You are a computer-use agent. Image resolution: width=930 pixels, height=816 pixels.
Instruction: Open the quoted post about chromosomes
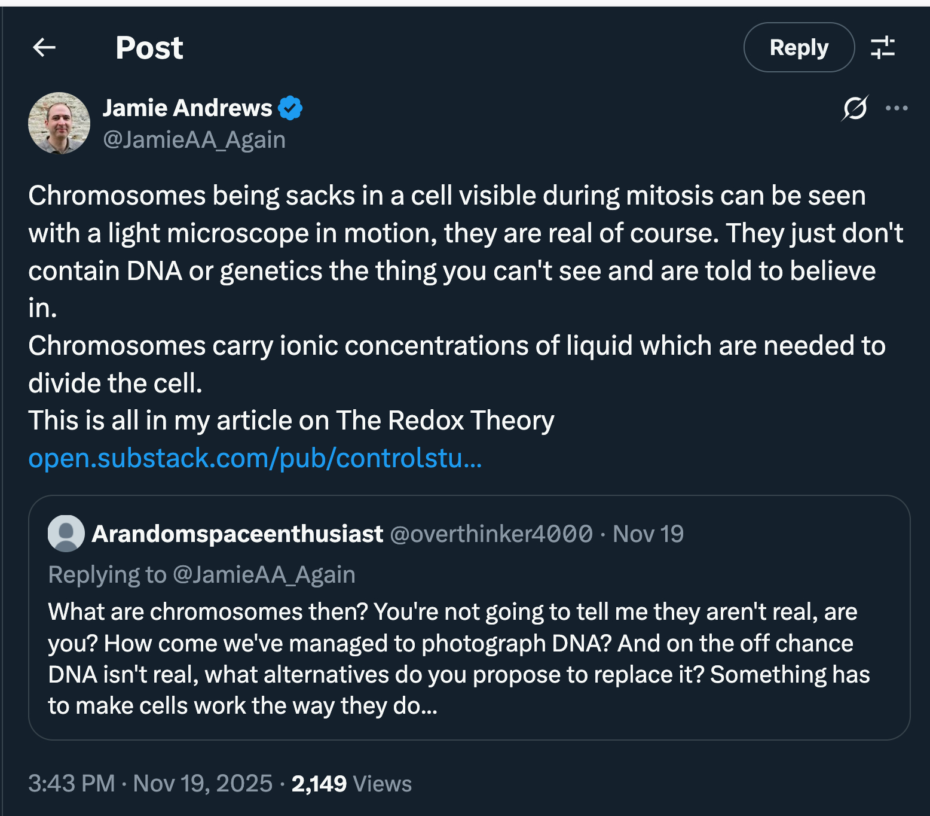click(x=459, y=658)
